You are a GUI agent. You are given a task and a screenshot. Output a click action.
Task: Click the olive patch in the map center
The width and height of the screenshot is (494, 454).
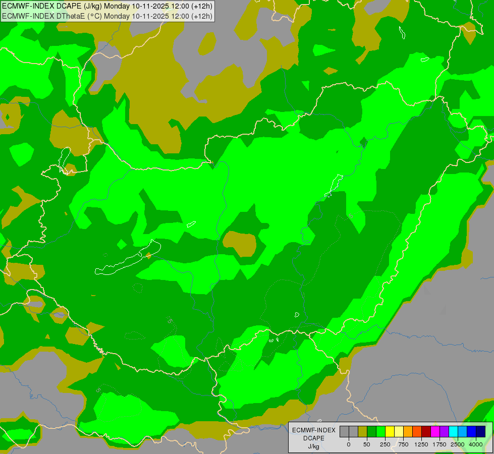click(240, 244)
